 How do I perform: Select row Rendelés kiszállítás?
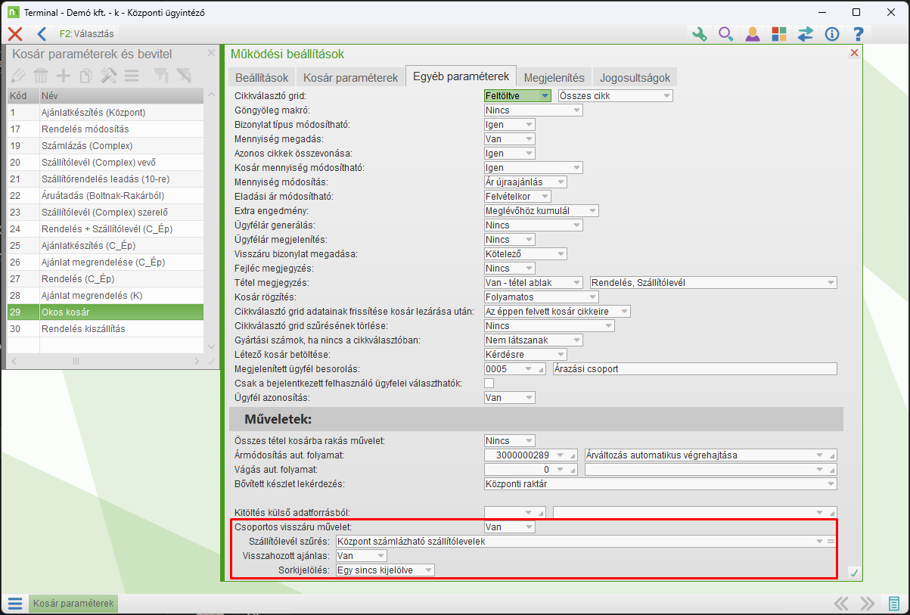105,328
